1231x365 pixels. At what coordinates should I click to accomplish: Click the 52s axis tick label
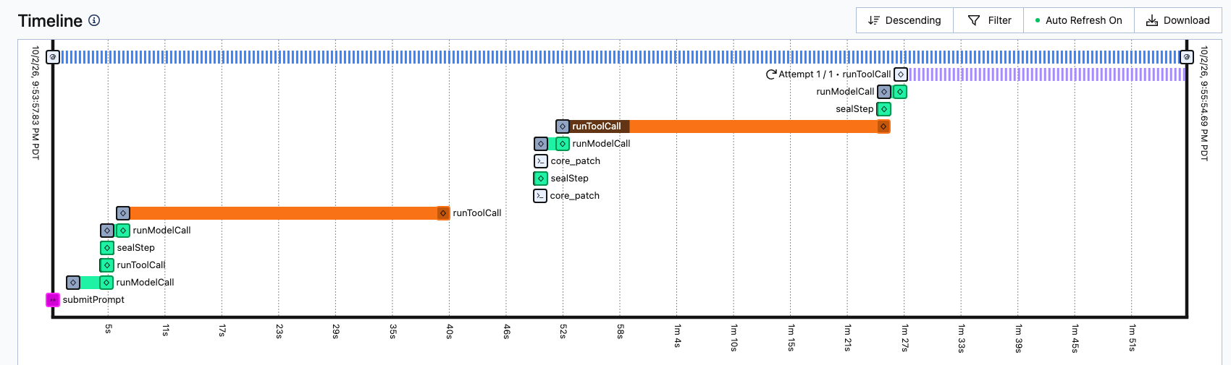coord(563,332)
